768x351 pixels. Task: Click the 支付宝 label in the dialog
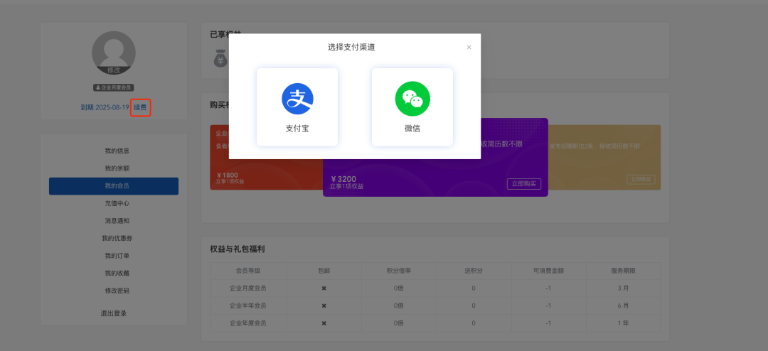(297, 129)
